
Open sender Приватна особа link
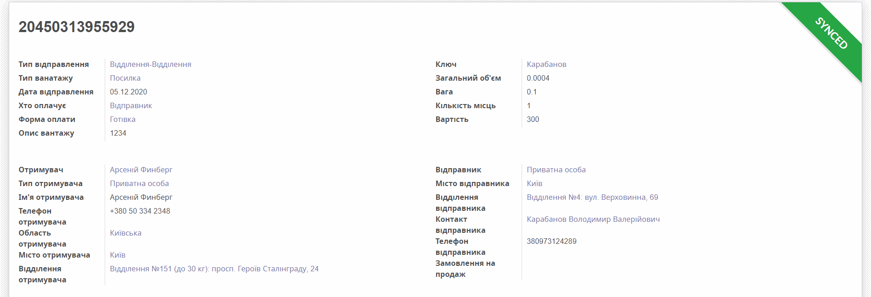click(556, 170)
